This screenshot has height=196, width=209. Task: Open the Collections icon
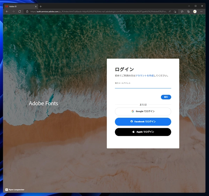(x=188, y=12)
